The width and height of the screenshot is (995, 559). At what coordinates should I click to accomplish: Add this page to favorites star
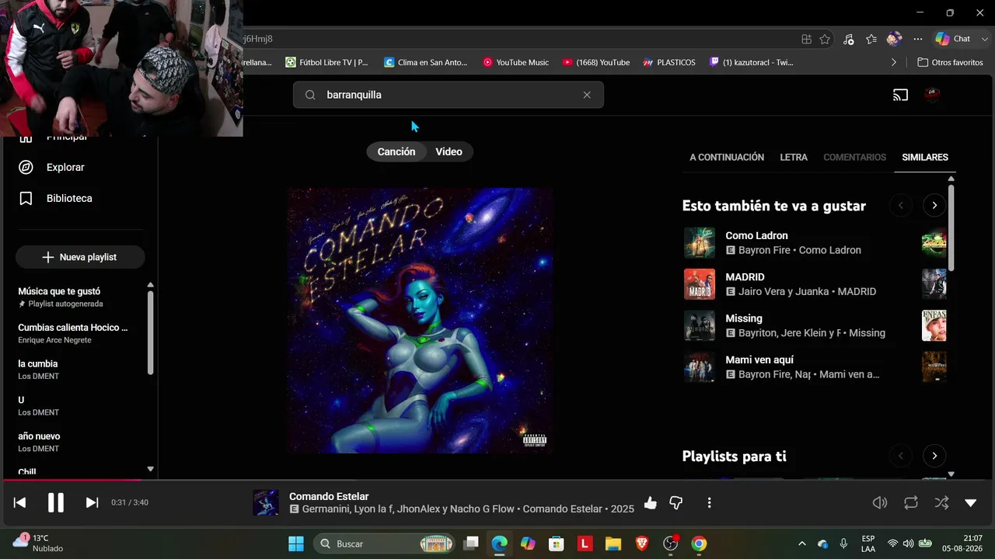click(x=825, y=39)
